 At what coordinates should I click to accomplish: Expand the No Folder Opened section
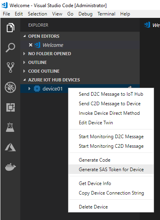[x=24, y=54]
